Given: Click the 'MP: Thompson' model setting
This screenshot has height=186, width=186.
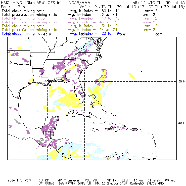Looking at the screenshot, I should click(68, 180).
